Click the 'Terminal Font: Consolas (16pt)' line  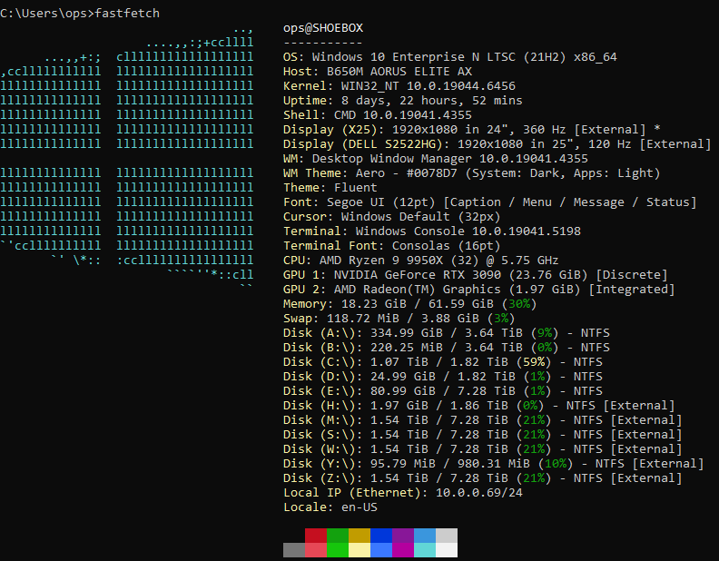(392, 246)
